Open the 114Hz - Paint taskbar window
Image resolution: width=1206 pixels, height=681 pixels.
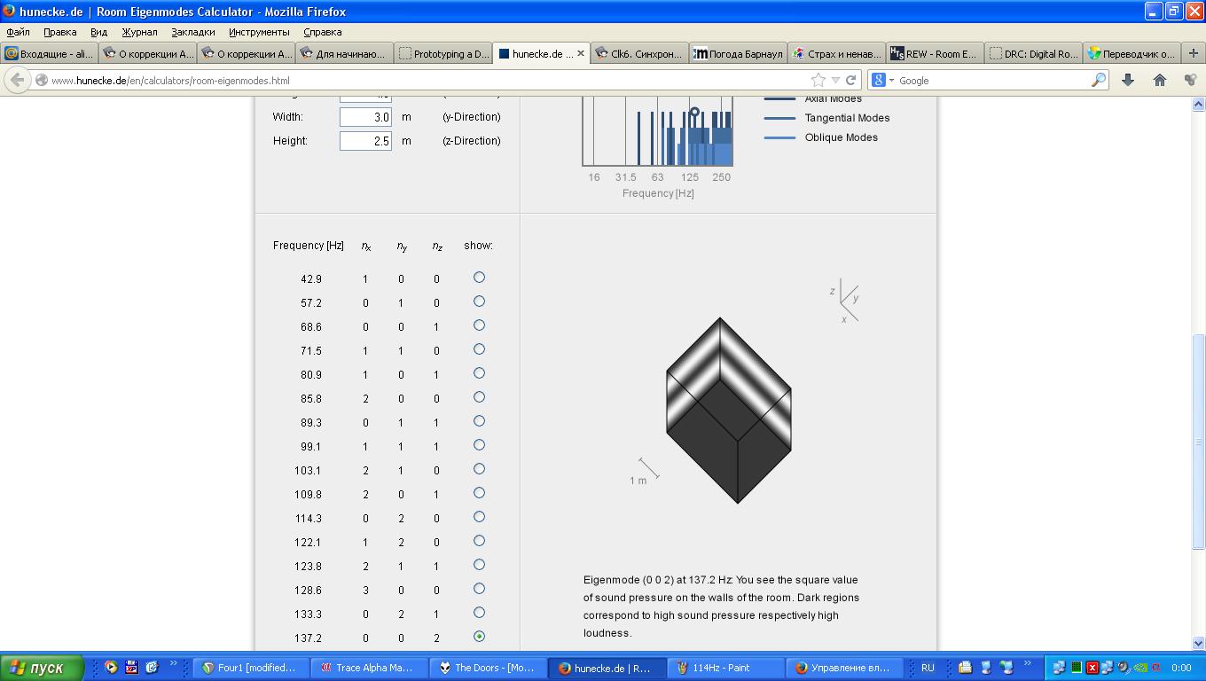click(x=725, y=668)
